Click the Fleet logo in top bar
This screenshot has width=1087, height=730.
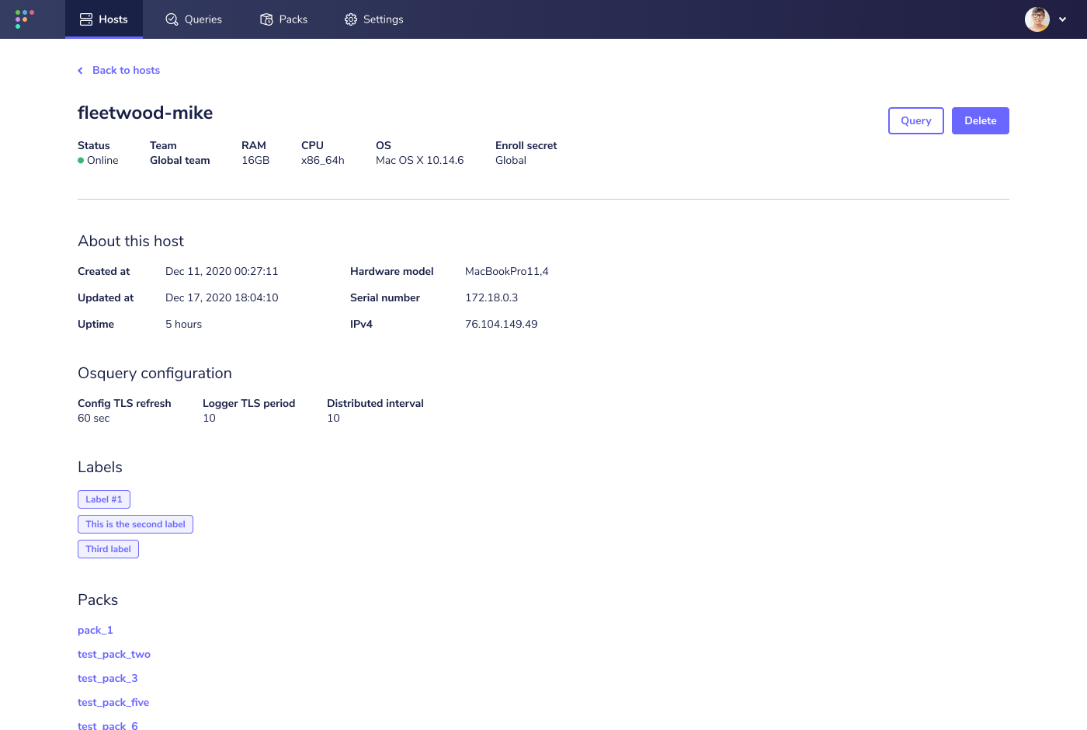tap(25, 19)
